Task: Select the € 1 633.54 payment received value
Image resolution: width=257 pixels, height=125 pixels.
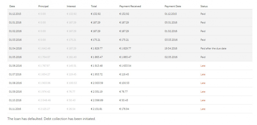Action: tap(126, 66)
